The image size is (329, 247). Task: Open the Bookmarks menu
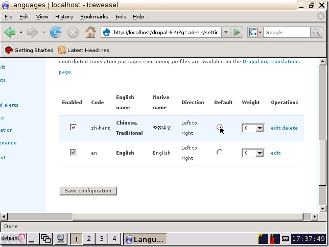94,16
